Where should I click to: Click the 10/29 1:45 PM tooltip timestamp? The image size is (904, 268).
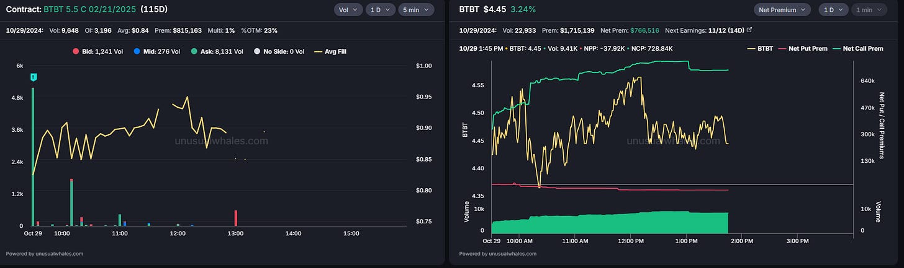(480, 48)
